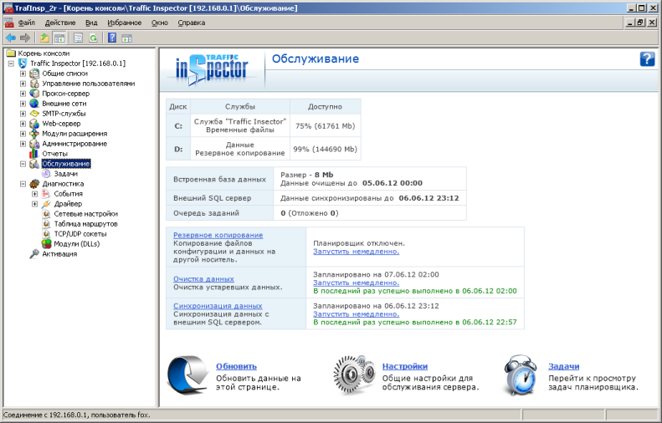Expand the Управление пользователями node
Viewport: 662px width, 423px height.
(23, 84)
